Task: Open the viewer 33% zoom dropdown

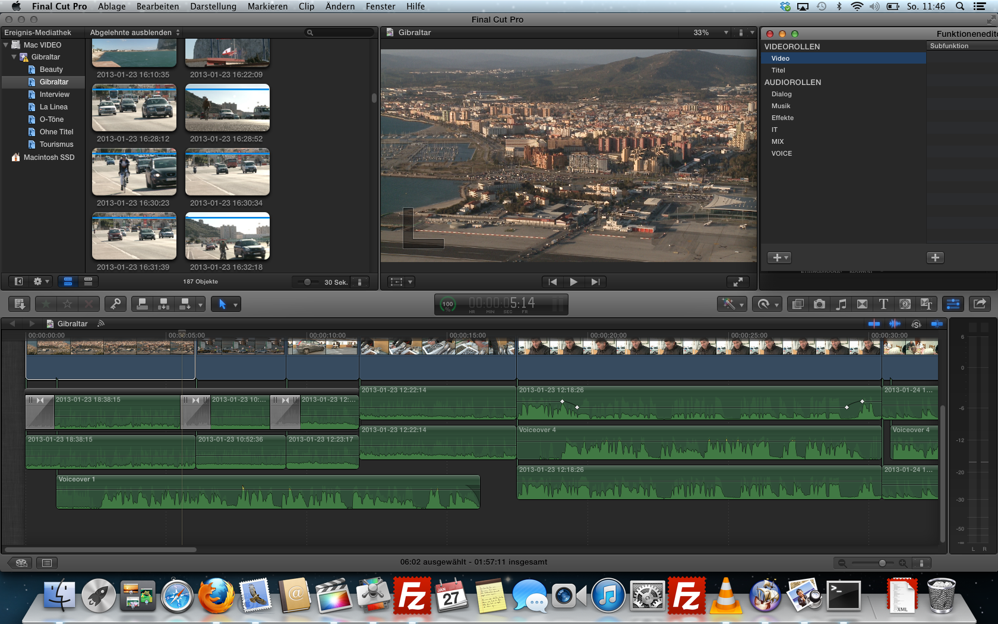Action: [x=711, y=33]
